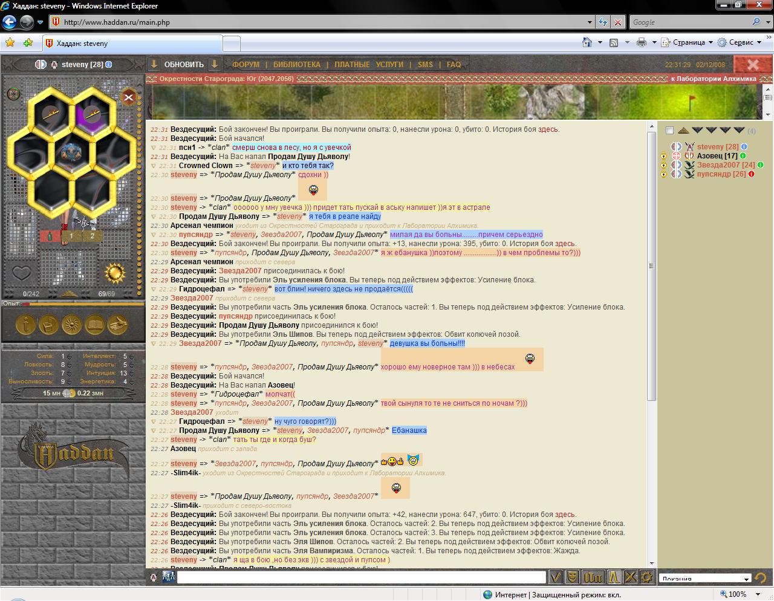Open the smiley mask chat icon
This screenshot has height=601, width=774.
[x=571, y=577]
